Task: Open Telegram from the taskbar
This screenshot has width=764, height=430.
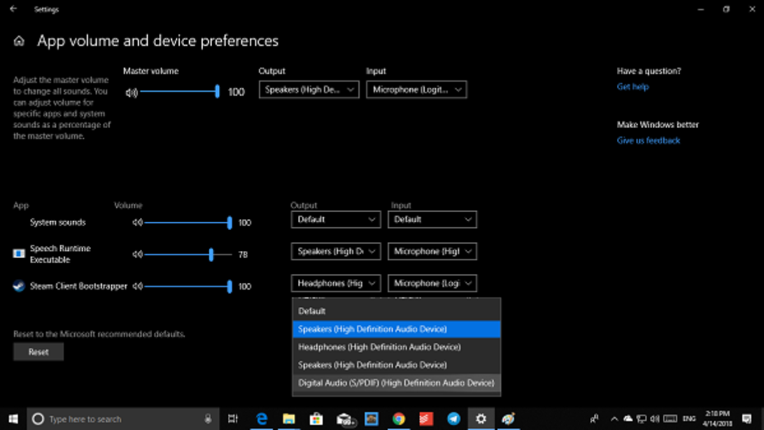Action: (x=453, y=419)
